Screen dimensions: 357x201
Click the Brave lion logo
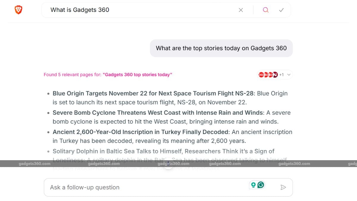(18, 10)
